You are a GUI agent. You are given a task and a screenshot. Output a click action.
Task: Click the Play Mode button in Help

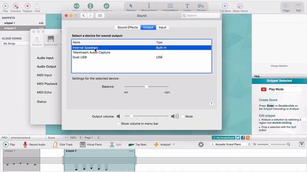[x=280, y=89]
